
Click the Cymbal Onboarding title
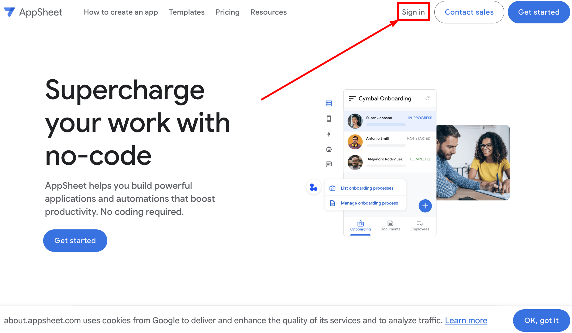click(385, 98)
